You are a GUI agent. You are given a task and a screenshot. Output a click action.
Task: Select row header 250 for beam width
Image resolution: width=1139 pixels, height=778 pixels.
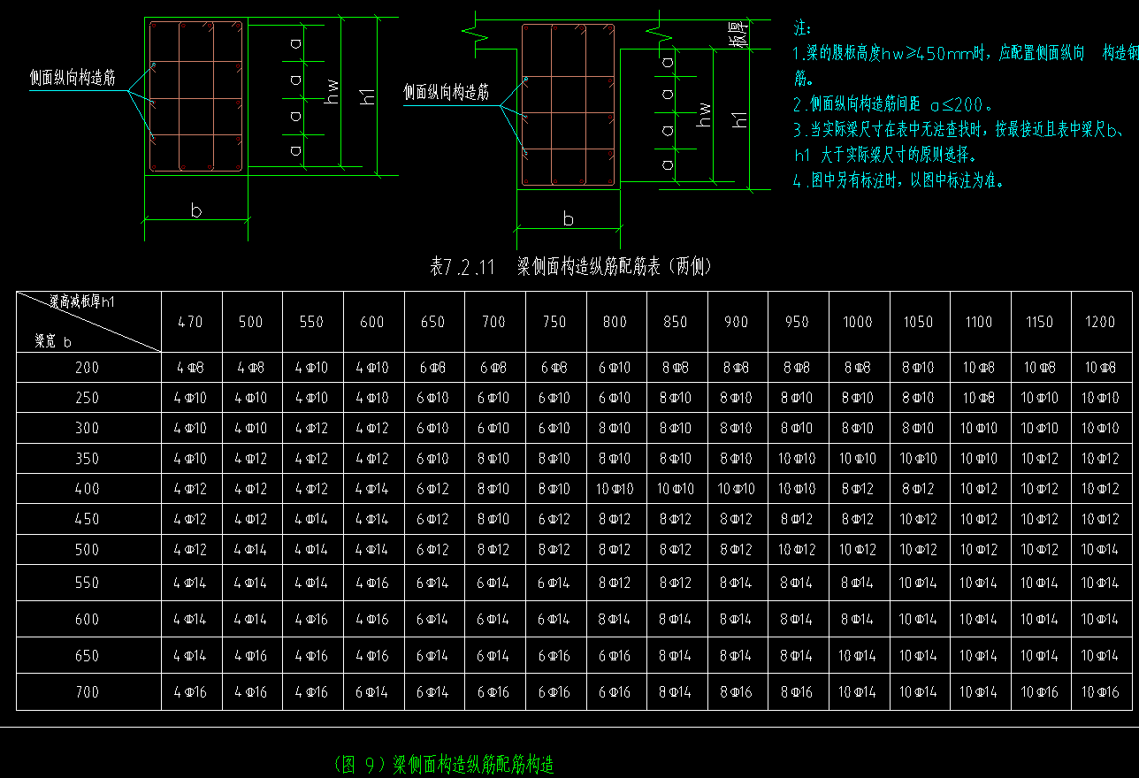88,398
